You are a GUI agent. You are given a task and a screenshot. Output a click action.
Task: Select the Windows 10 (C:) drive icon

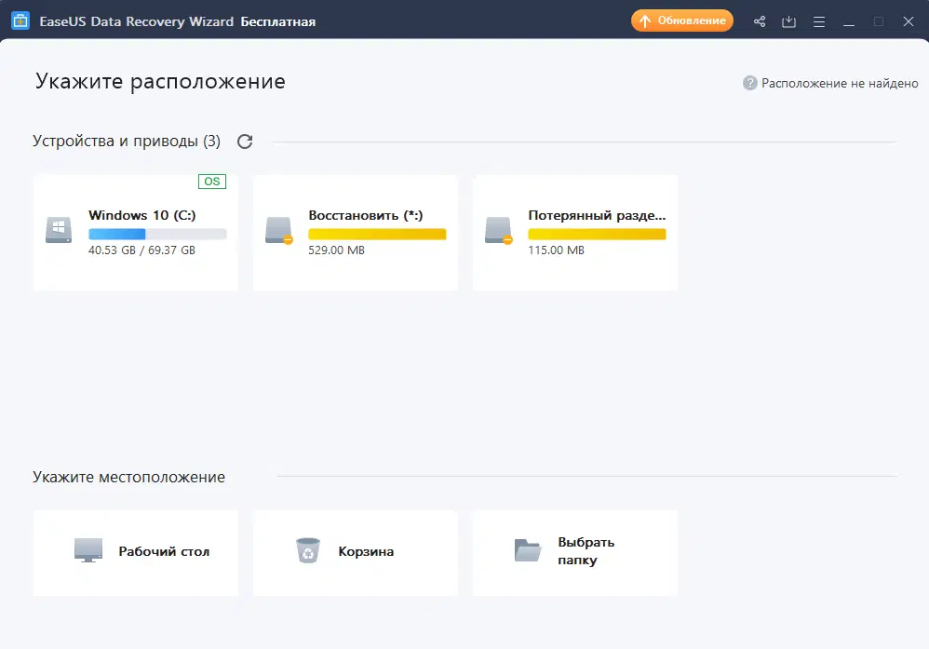(59, 230)
